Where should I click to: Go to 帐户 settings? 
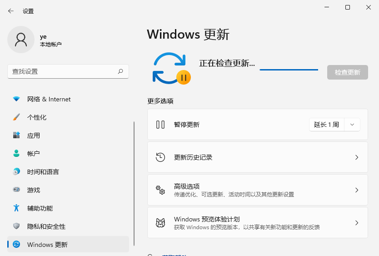click(x=68, y=154)
